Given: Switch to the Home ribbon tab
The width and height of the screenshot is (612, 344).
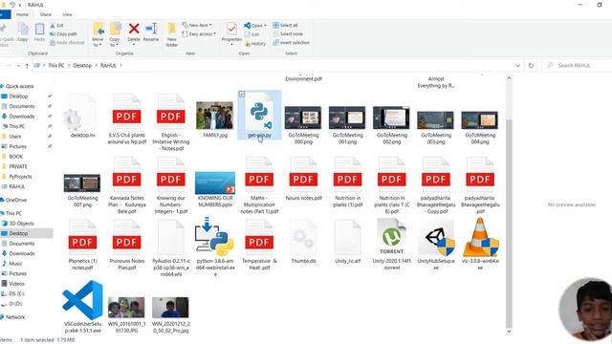Looking at the screenshot, I should click(x=22, y=14).
